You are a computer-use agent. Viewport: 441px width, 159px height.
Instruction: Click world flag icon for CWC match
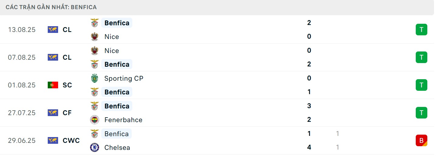pyautogui.click(x=53, y=141)
